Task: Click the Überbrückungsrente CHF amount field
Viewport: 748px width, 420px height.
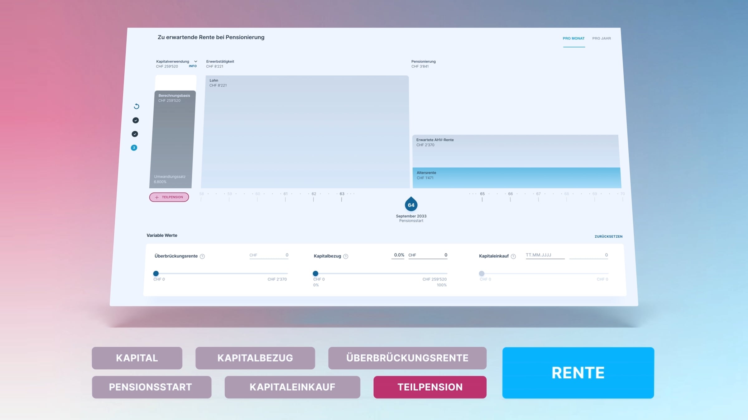Action: pyautogui.click(x=269, y=255)
